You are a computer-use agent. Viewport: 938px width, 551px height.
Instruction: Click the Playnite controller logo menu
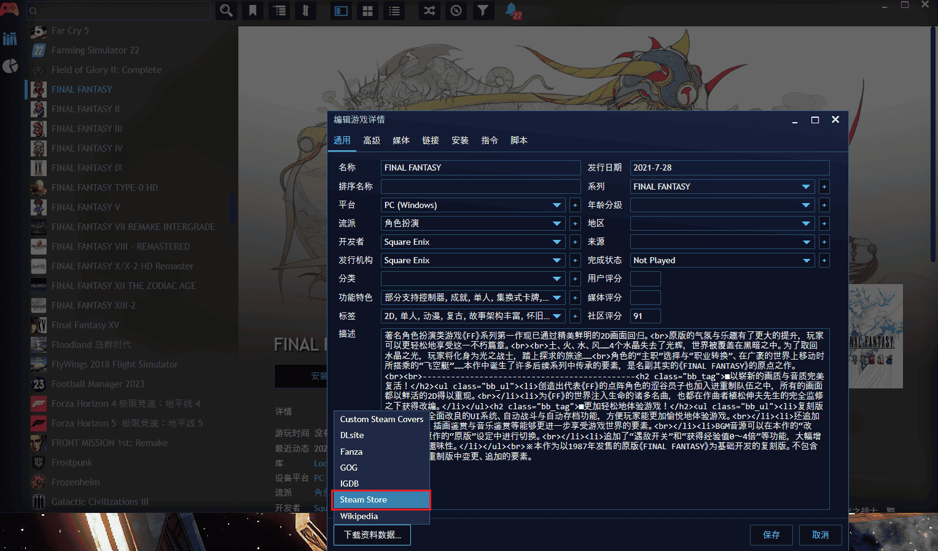9,9
